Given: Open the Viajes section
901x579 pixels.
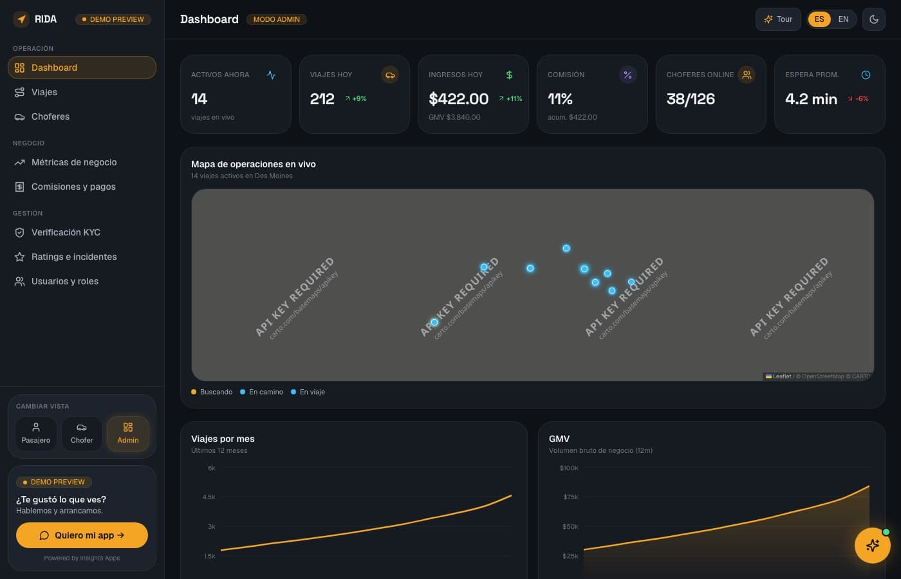Looking at the screenshot, I should click(82, 92).
